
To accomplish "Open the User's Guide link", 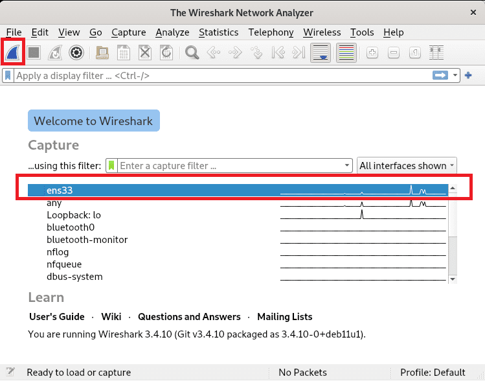I will pos(56,317).
